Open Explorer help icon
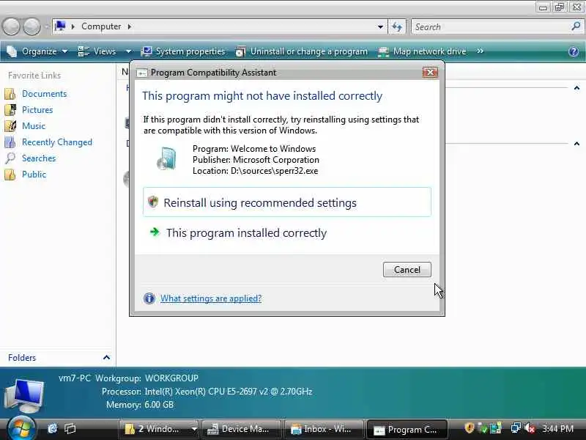Viewport: 586px width, 440px height. point(574,51)
